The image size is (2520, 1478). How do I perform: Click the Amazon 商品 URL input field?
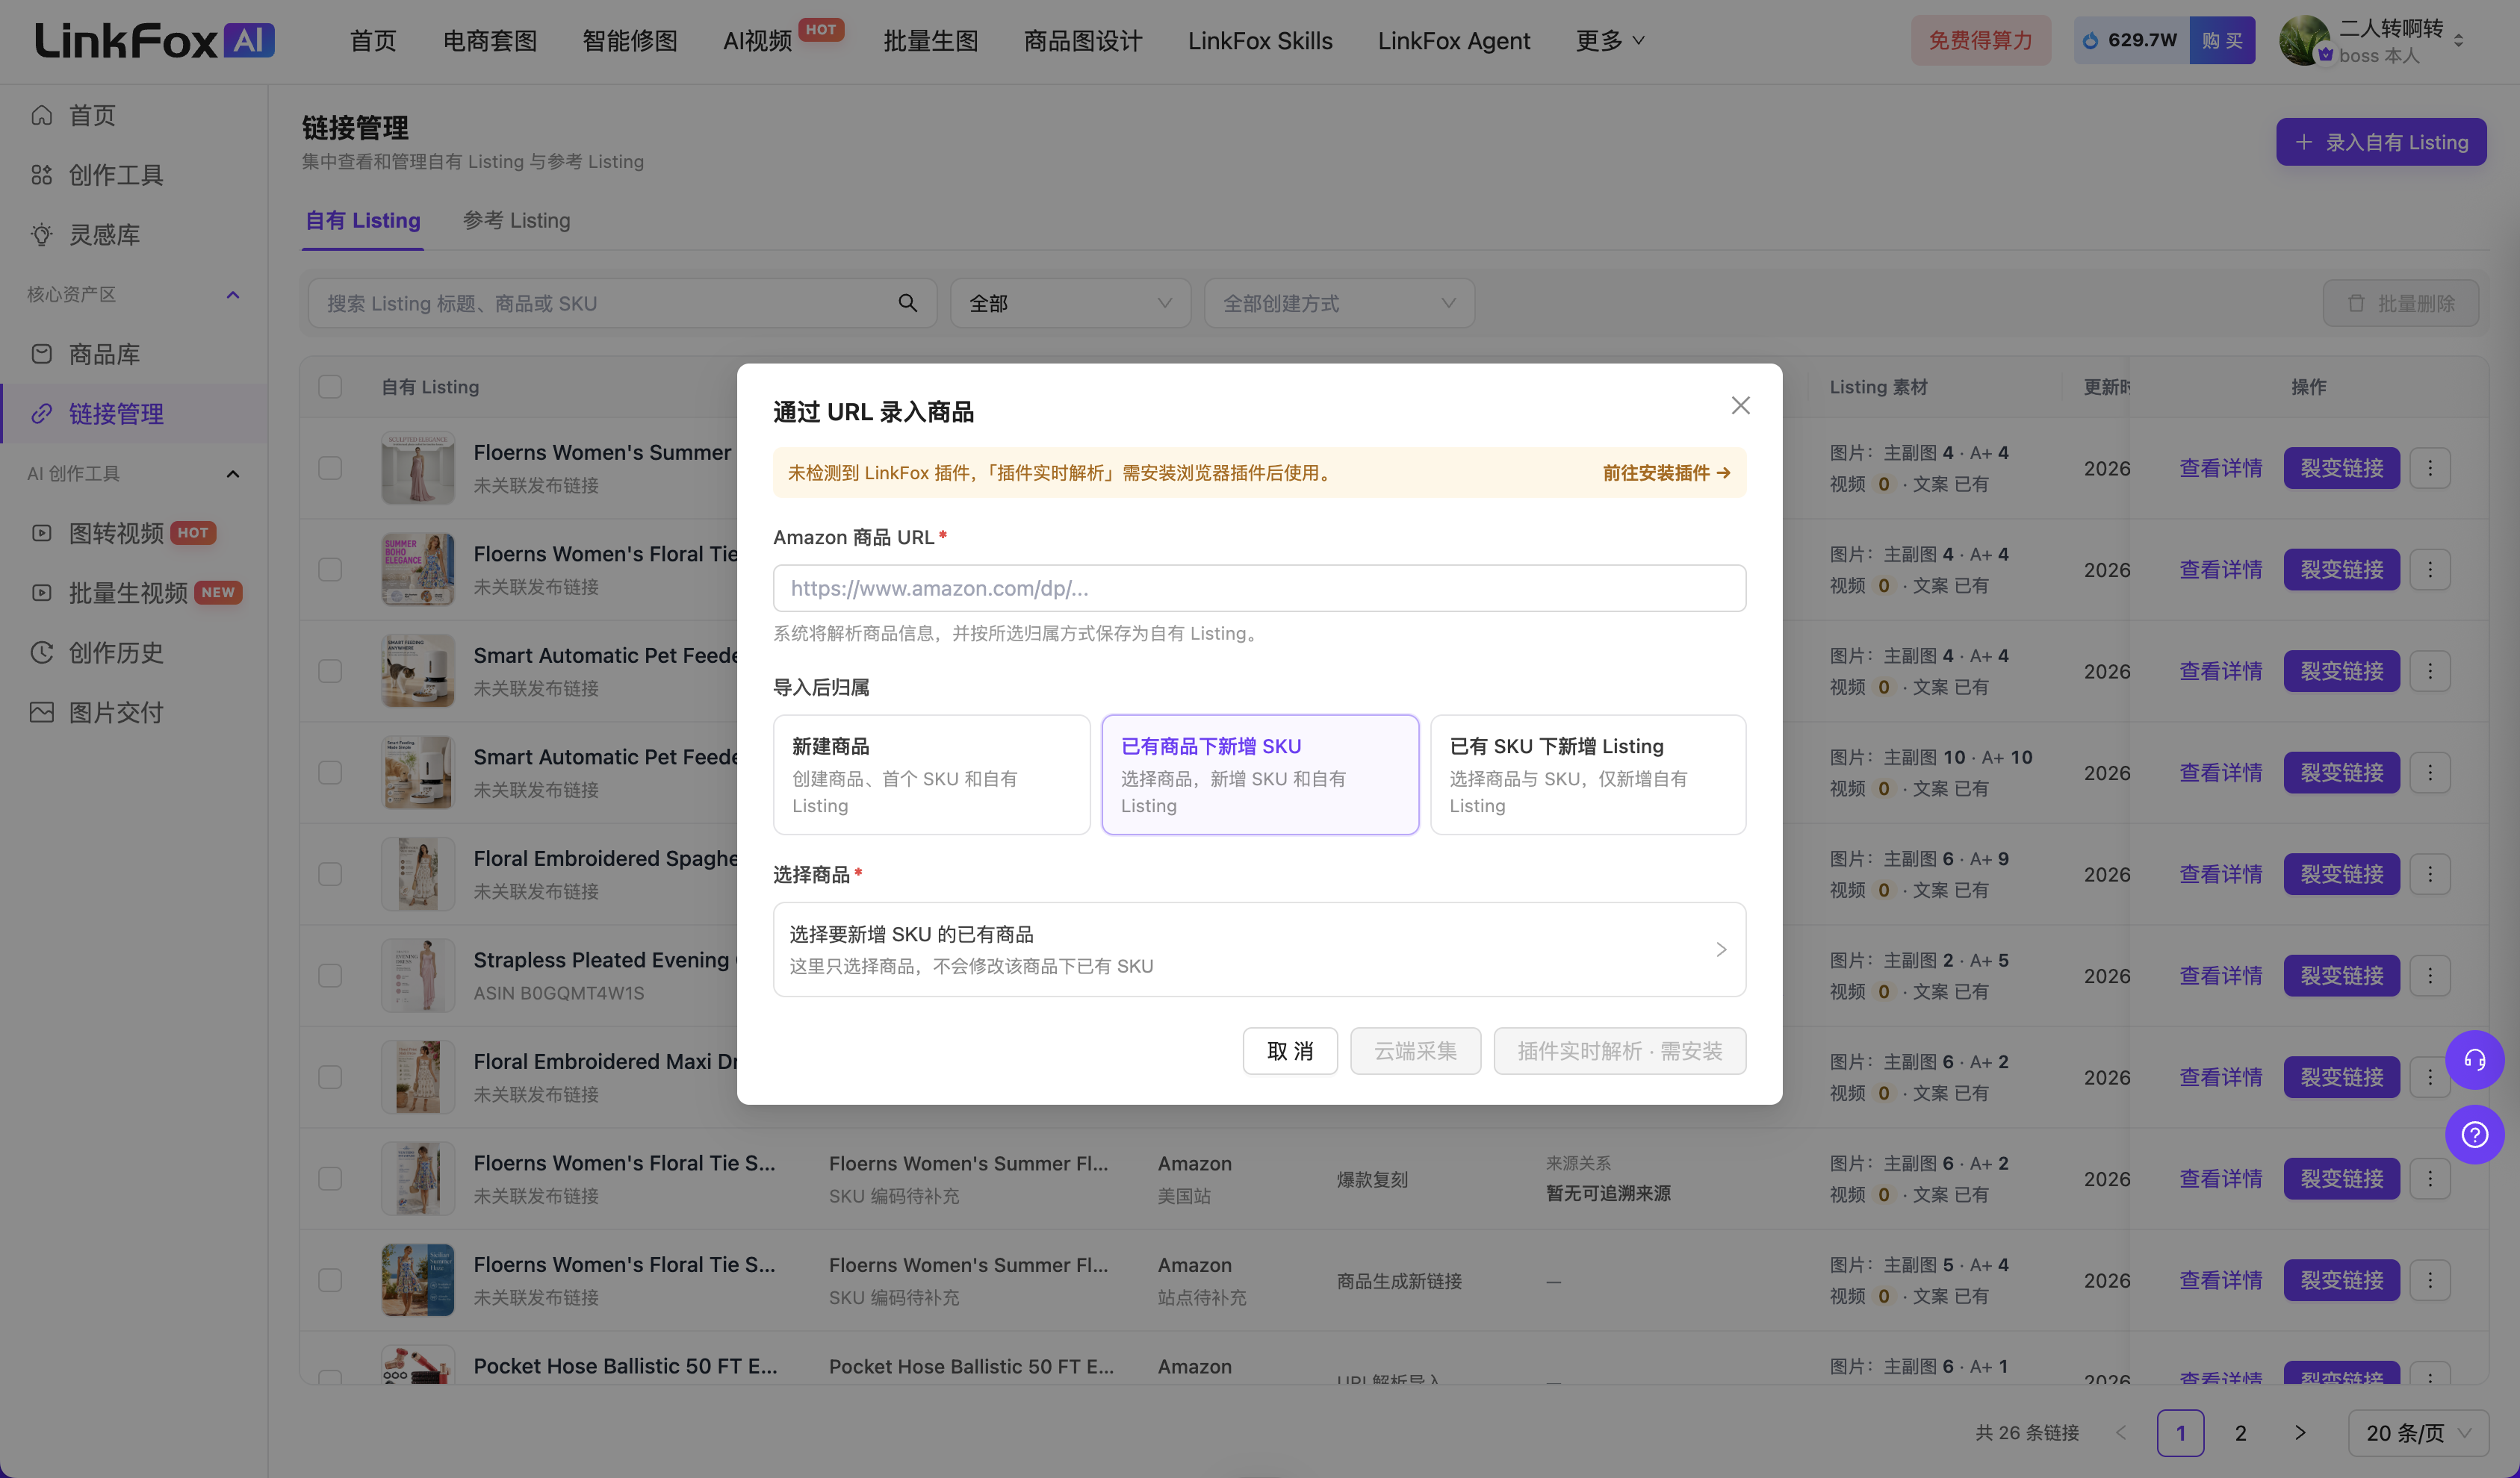click(1259, 589)
